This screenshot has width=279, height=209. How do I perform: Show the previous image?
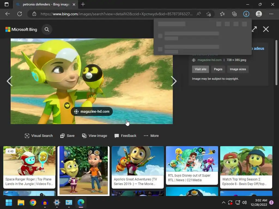(x=10, y=81)
